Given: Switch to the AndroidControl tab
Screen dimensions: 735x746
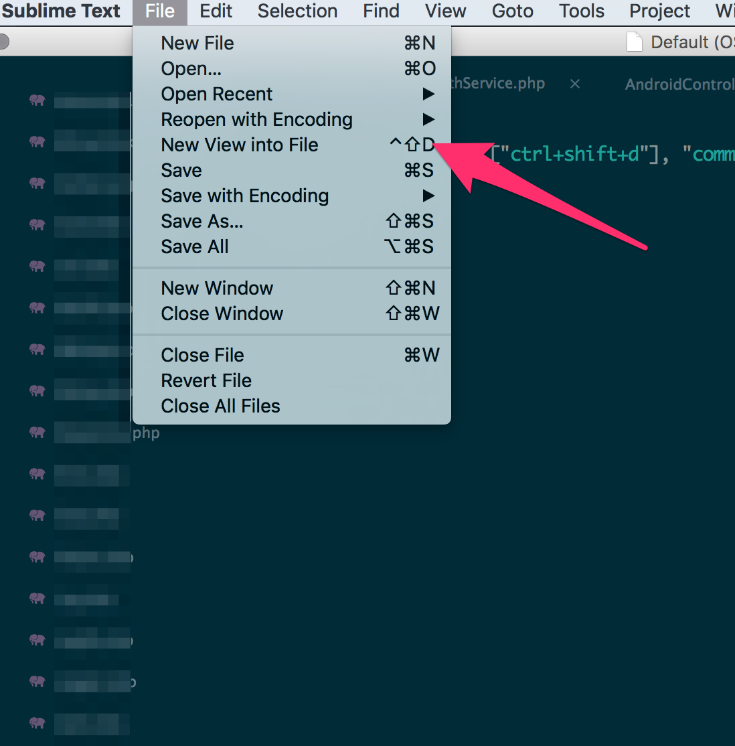Looking at the screenshot, I should point(680,84).
